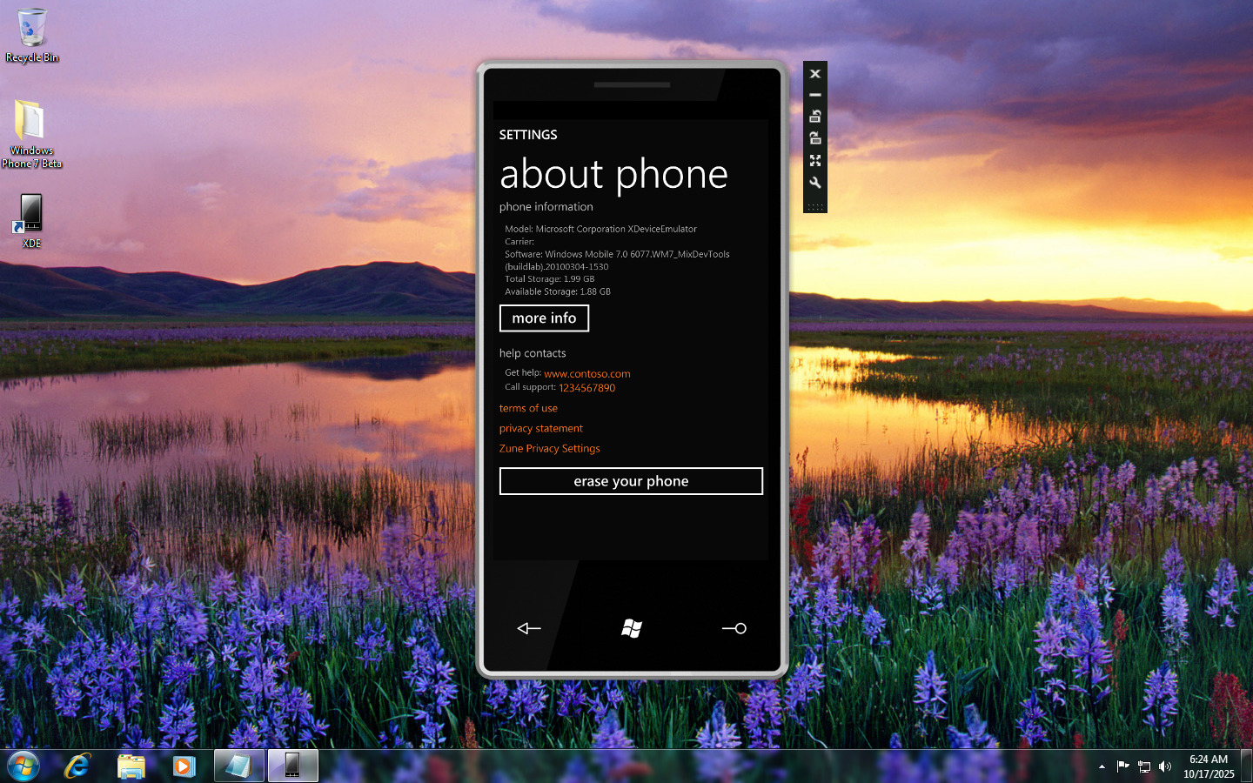1253x783 pixels.
Task: Open Notepad from the taskbar
Action: click(x=238, y=766)
